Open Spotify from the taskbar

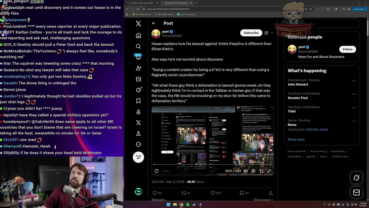pos(188,205)
